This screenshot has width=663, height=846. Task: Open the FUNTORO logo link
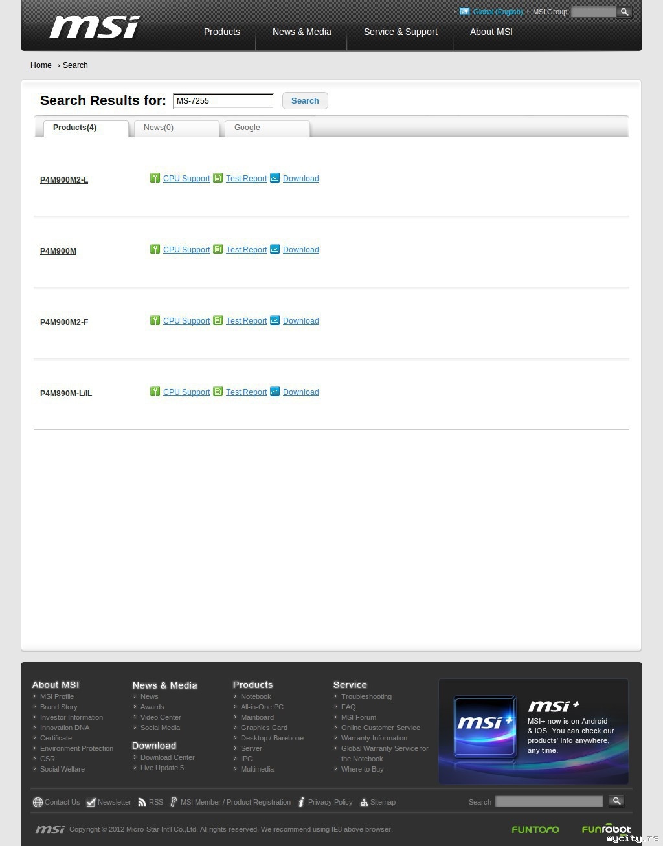[535, 829]
